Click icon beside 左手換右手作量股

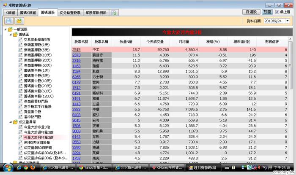[x=21, y=107]
